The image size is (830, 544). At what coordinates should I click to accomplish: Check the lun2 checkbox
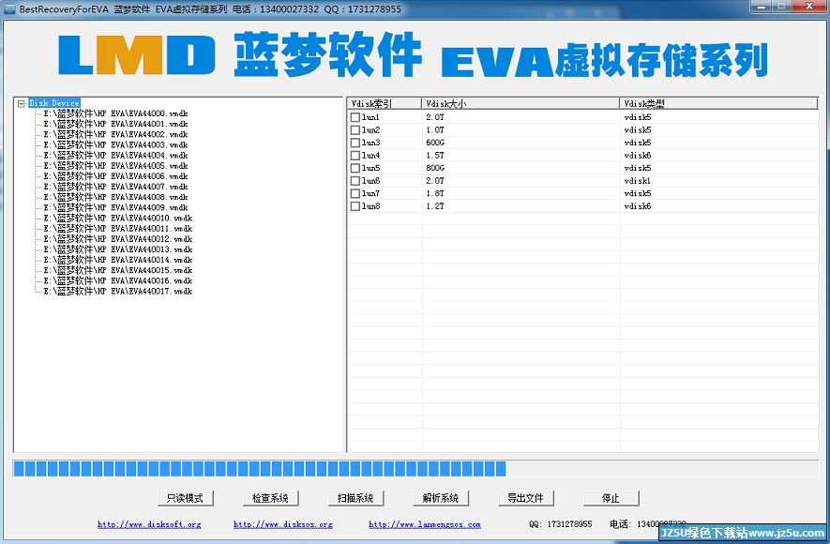point(355,130)
